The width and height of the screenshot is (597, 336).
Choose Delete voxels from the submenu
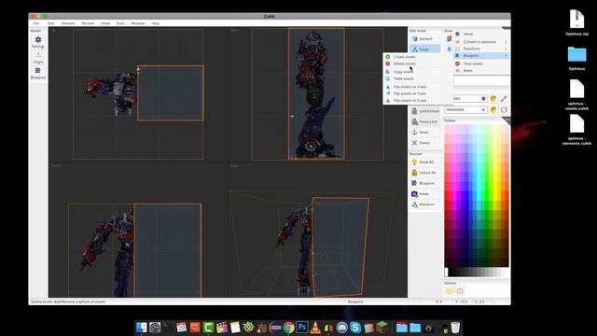[x=418, y=63]
